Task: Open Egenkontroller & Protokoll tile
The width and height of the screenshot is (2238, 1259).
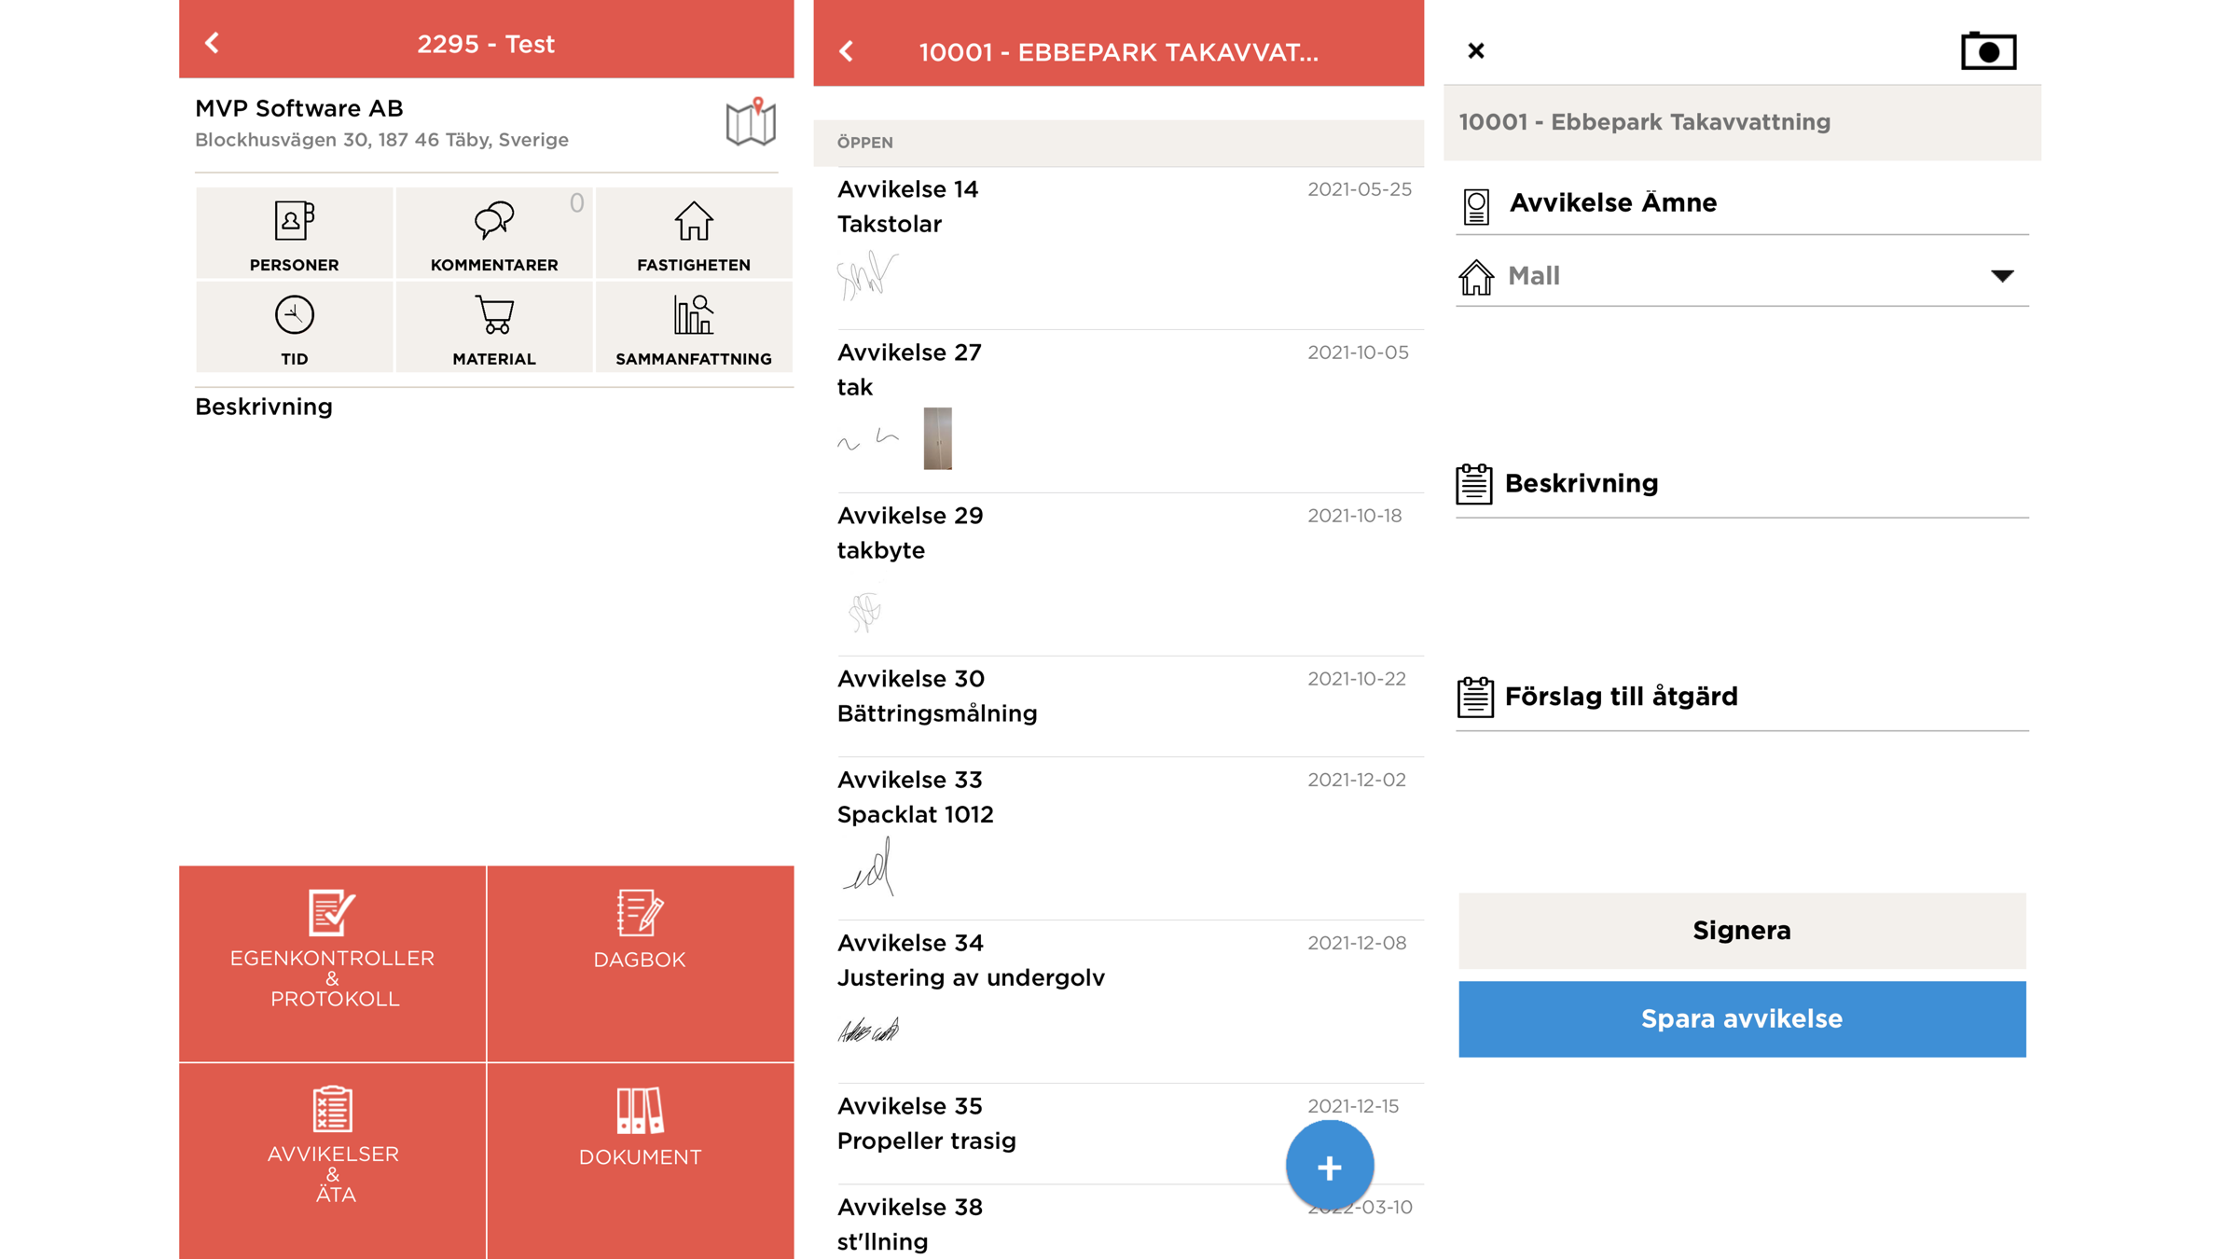Action: (332, 962)
